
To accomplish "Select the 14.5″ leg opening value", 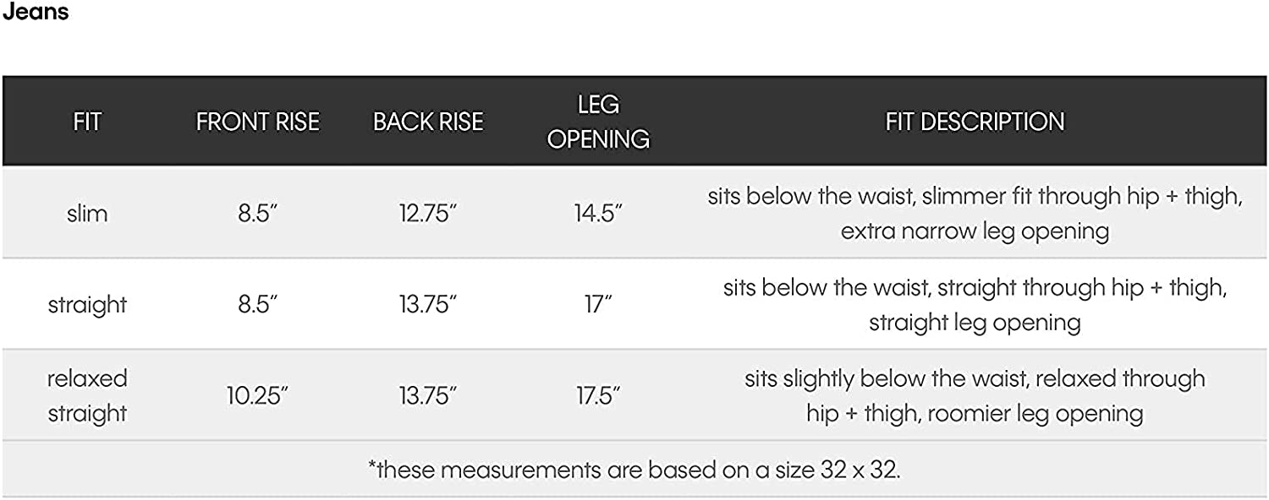I will coord(598,213).
